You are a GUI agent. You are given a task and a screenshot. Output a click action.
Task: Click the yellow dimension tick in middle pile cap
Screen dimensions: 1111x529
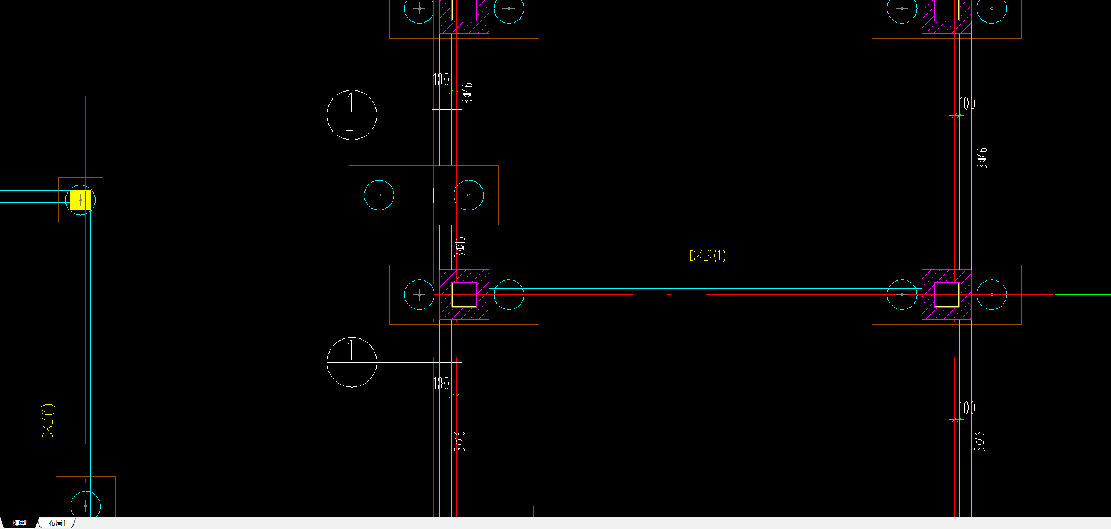(x=423, y=195)
